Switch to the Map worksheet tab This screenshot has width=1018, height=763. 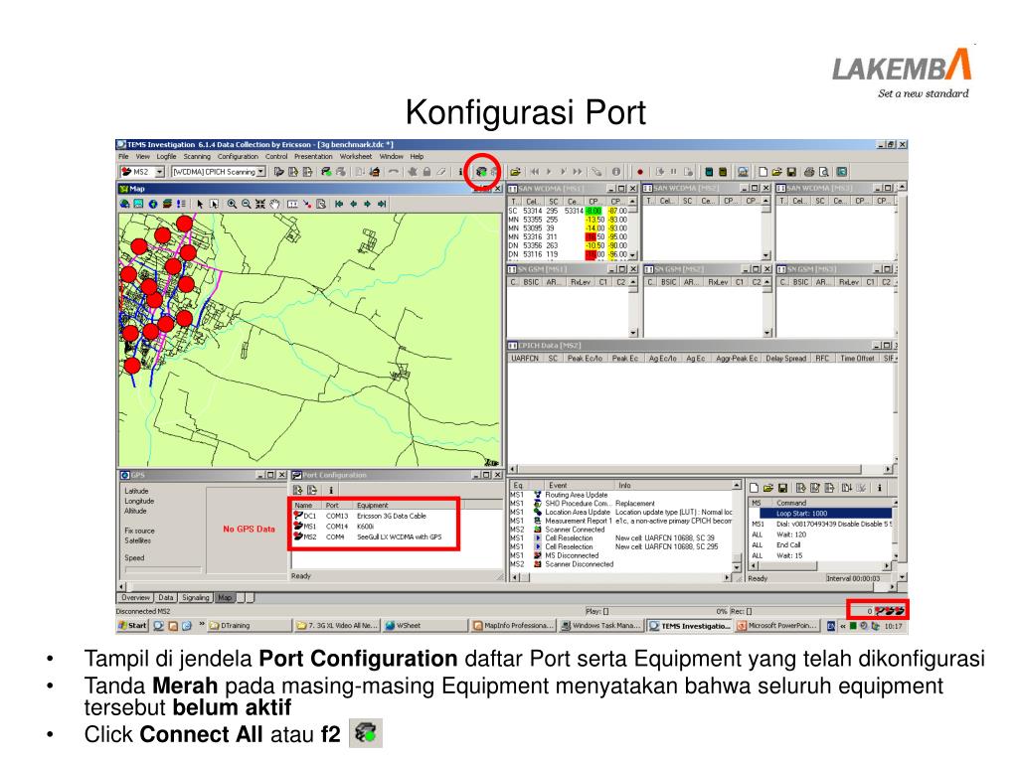pyautogui.click(x=225, y=597)
